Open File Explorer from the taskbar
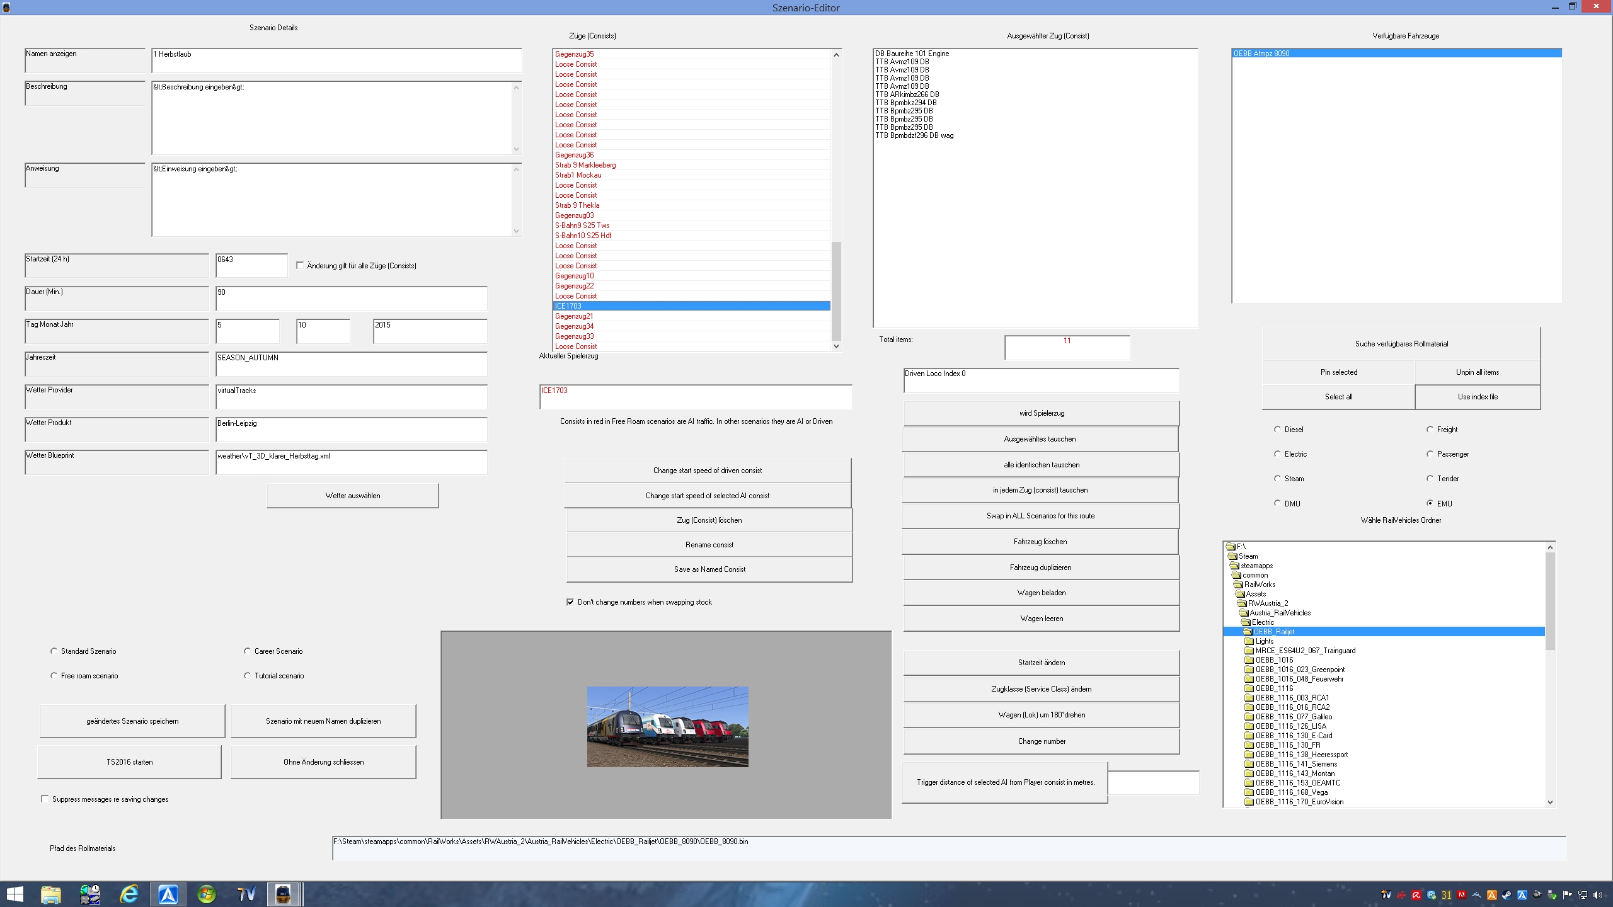The height and width of the screenshot is (907, 1613). (x=51, y=894)
